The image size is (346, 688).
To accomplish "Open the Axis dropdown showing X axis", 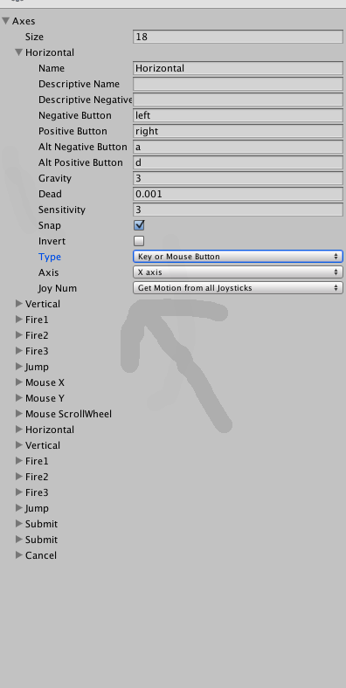I will pos(238,272).
